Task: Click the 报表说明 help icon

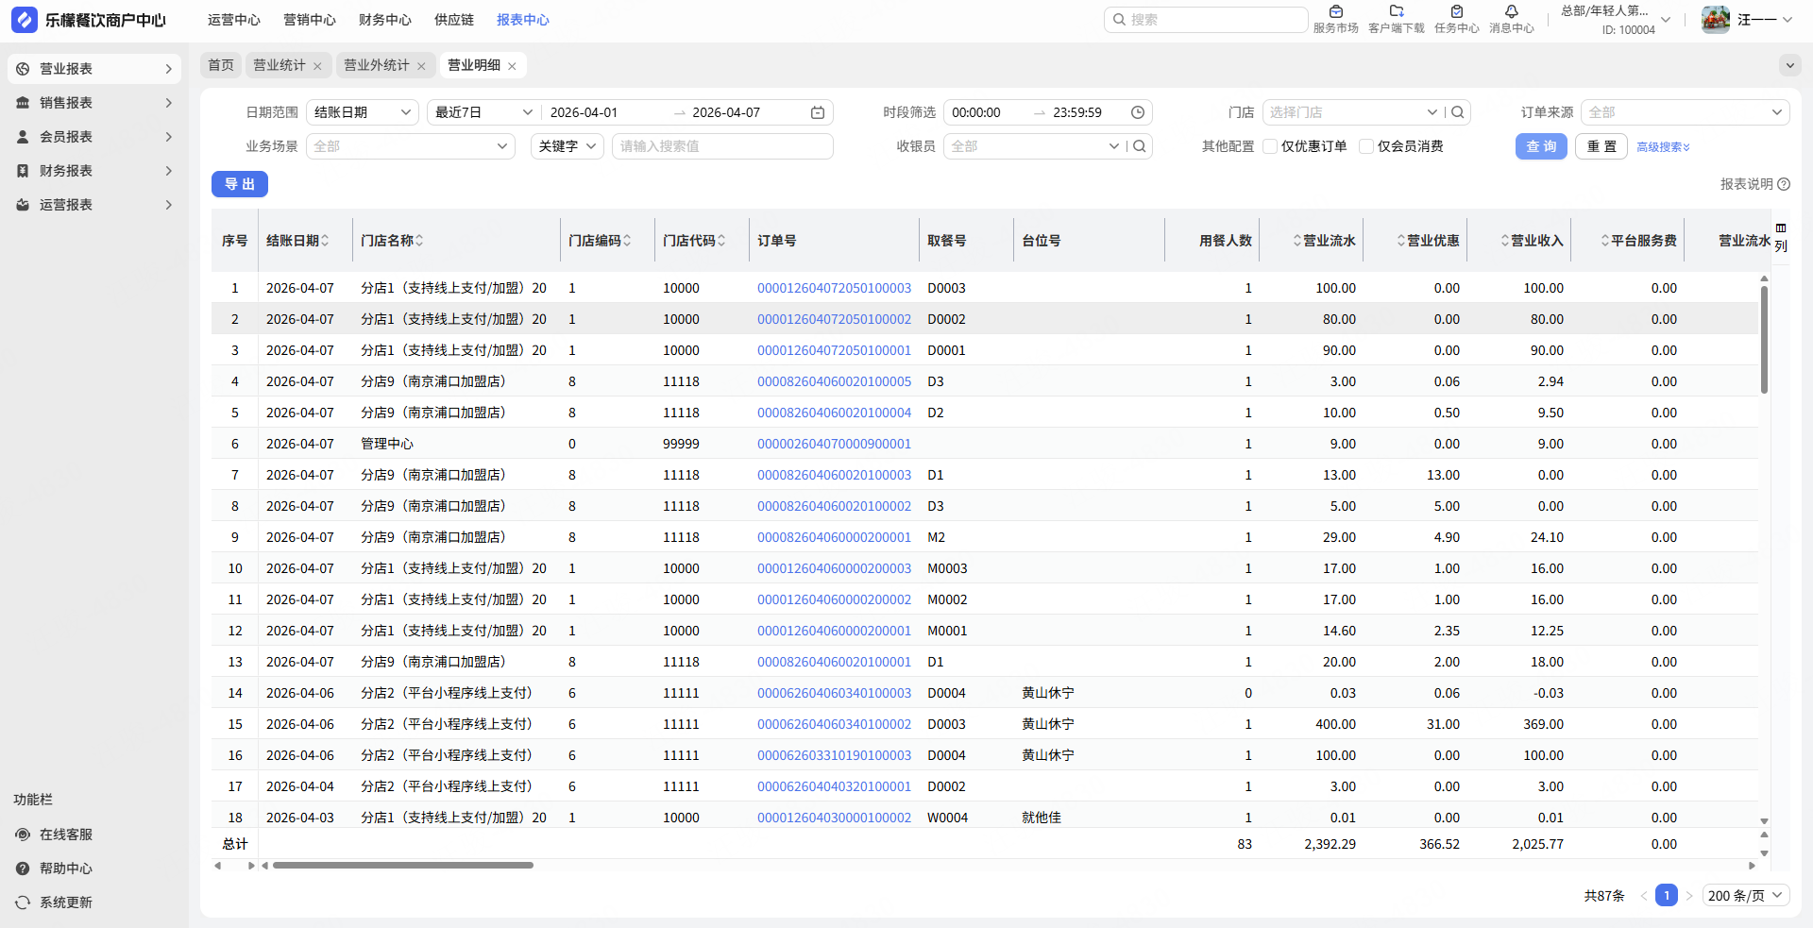Action: (1784, 184)
